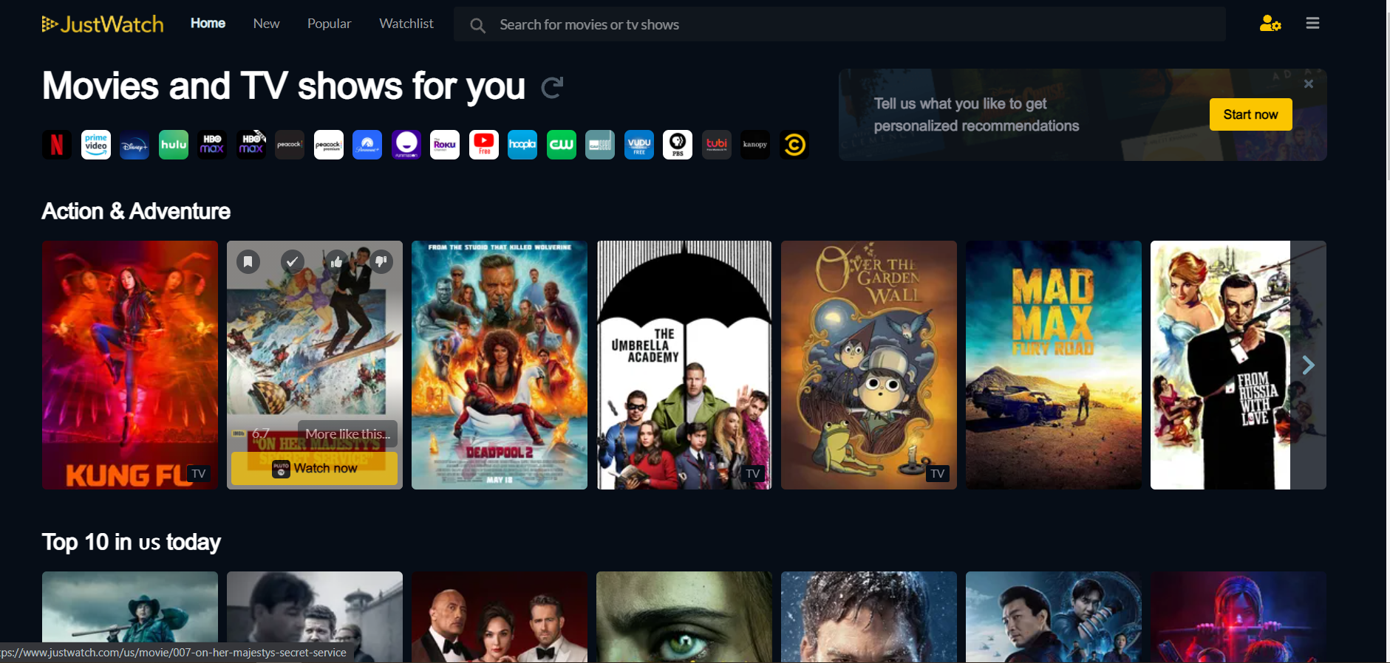Like the Bond movie with thumbs up
The height and width of the screenshot is (663, 1390).
point(337,261)
